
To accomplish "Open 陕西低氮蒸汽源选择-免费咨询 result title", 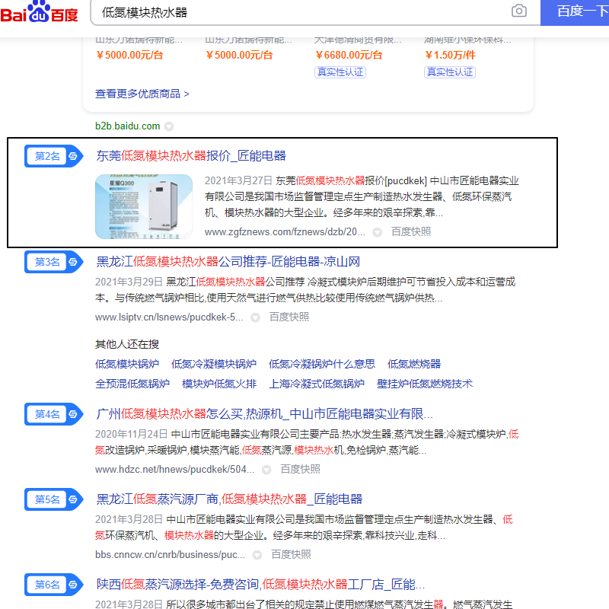I will tap(260, 585).
